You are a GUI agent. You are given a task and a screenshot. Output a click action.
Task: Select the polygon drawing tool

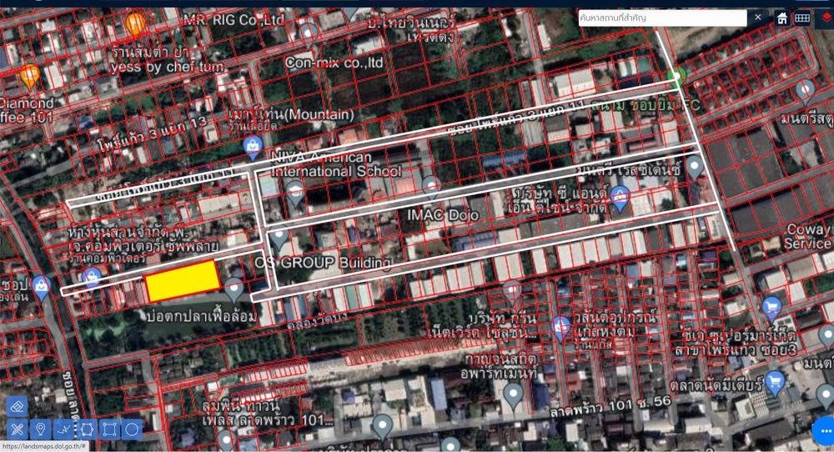pyautogui.click(x=86, y=429)
